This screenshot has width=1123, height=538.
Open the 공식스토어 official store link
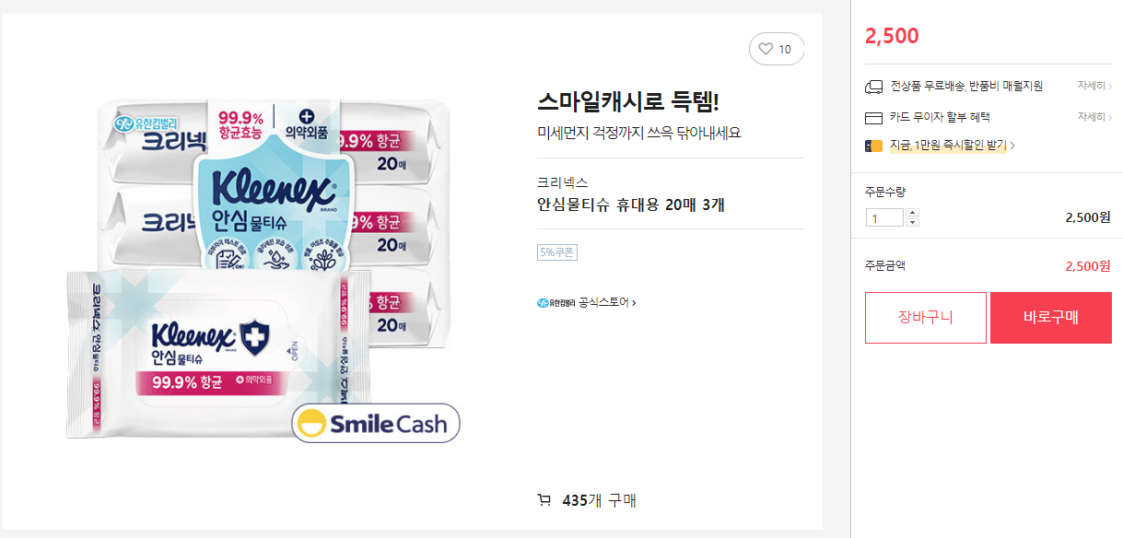[x=606, y=302]
